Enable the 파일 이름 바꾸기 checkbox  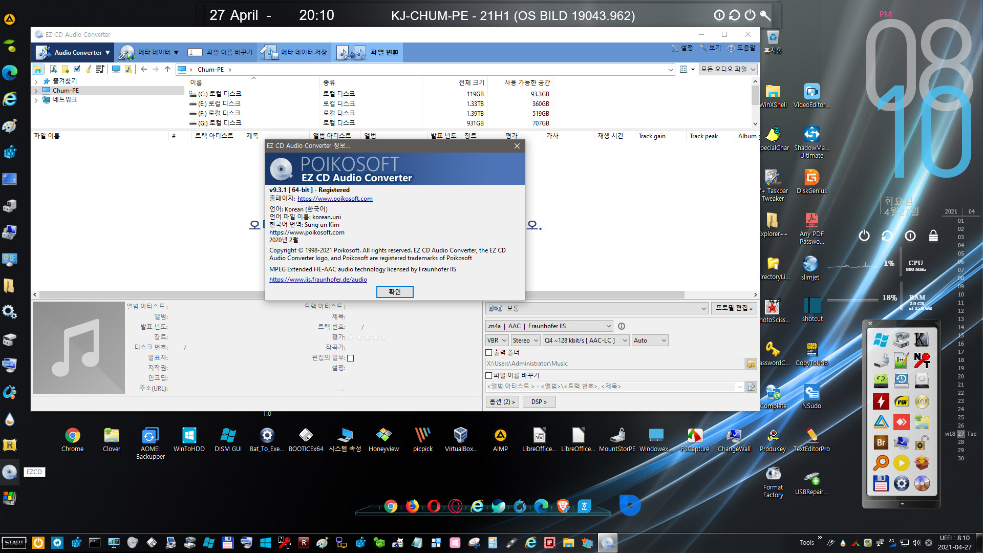(x=488, y=375)
